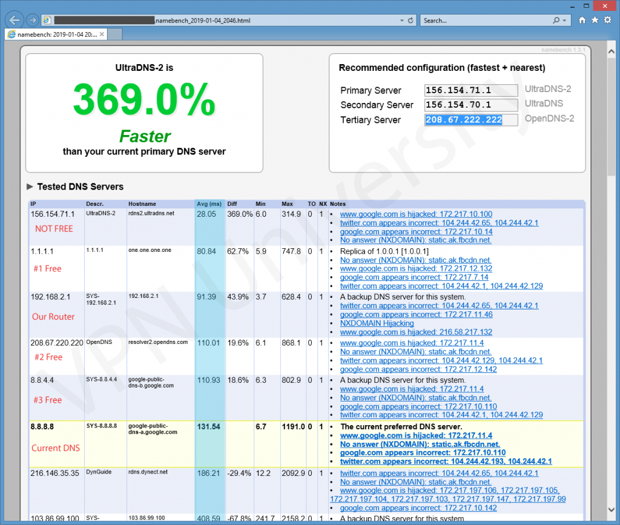Open search provider dropdown arrow
Viewport: 620px width, 525px height.
[565, 20]
